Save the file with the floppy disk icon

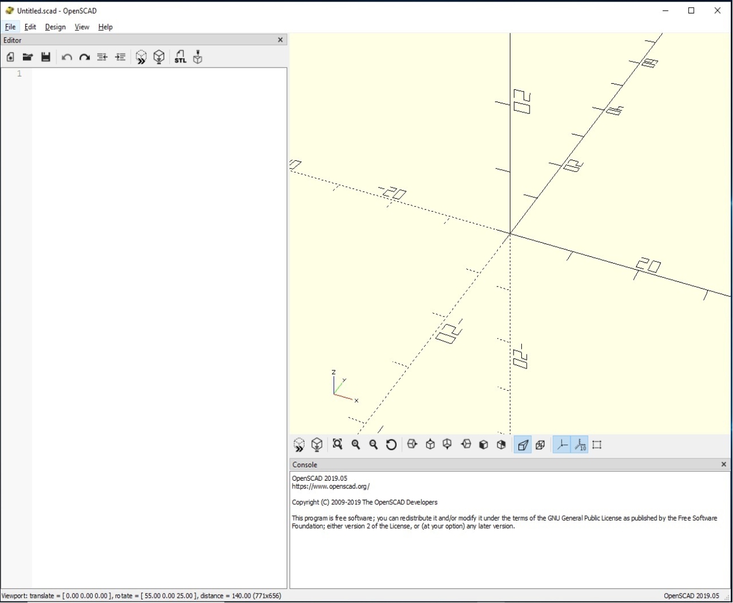(46, 57)
